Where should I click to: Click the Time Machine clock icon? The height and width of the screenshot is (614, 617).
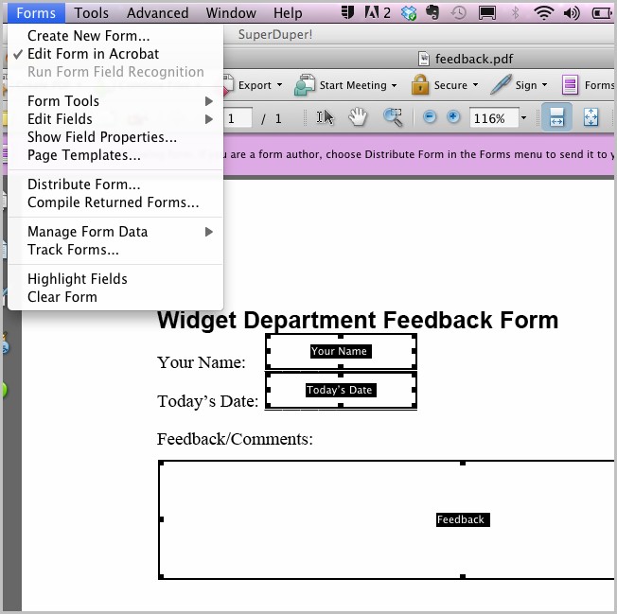coord(459,13)
